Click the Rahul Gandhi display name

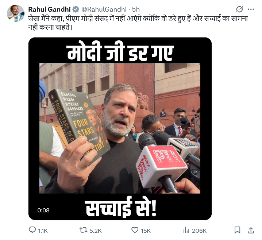pos(49,9)
